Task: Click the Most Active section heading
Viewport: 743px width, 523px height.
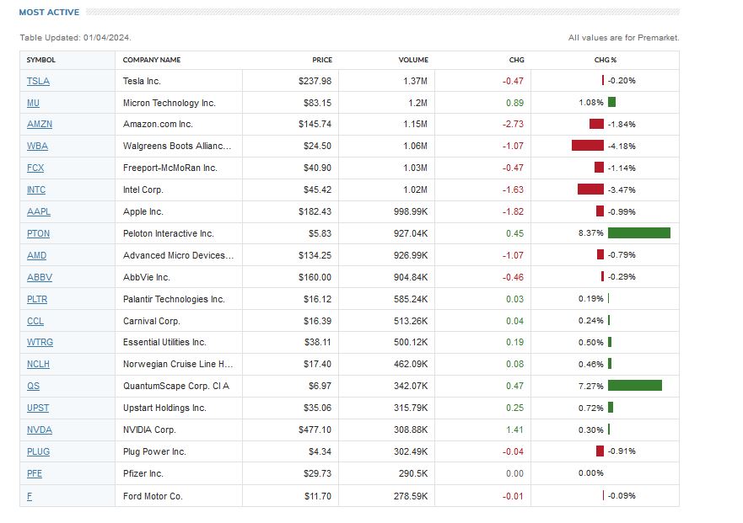Action: coord(49,13)
